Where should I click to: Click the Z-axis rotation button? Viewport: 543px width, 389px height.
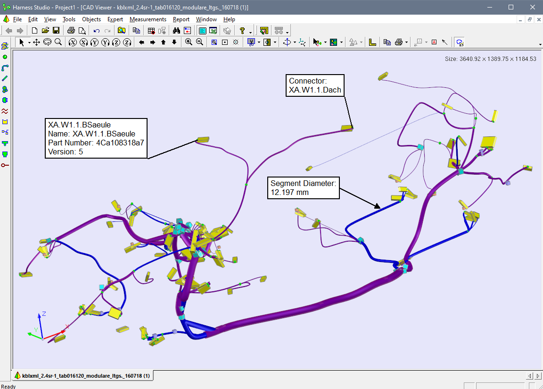click(x=115, y=42)
